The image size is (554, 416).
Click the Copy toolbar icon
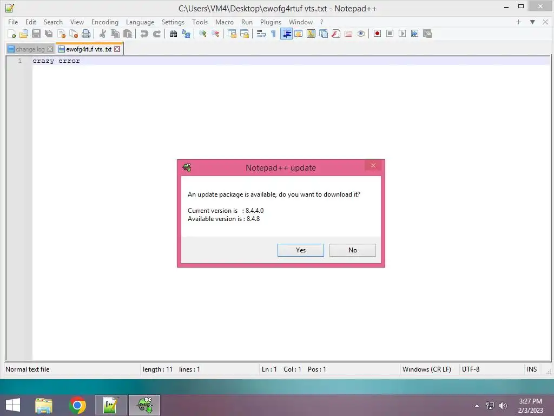point(115,34)
